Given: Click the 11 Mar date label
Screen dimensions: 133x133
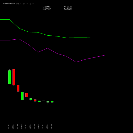Looking at the screenshot, I should (x=30, y=126).
